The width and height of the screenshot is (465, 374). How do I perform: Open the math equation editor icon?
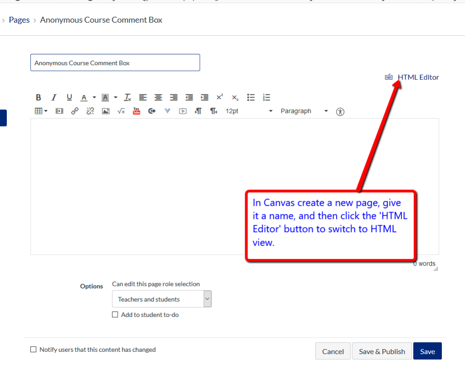(x=121, y=111)
